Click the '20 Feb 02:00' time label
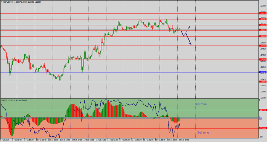The image size is (267, 142). click(184, 140)
